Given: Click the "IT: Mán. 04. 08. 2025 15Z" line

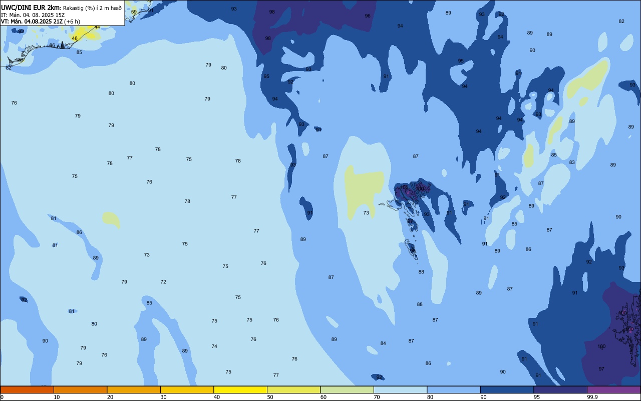Looking at the screenshot, I should 33,14.
